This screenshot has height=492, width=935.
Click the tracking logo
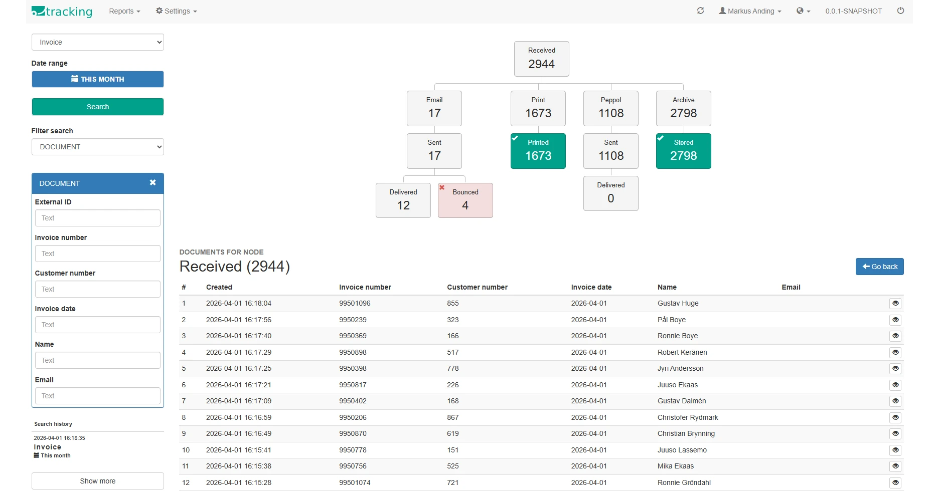(x=62, y=11)
